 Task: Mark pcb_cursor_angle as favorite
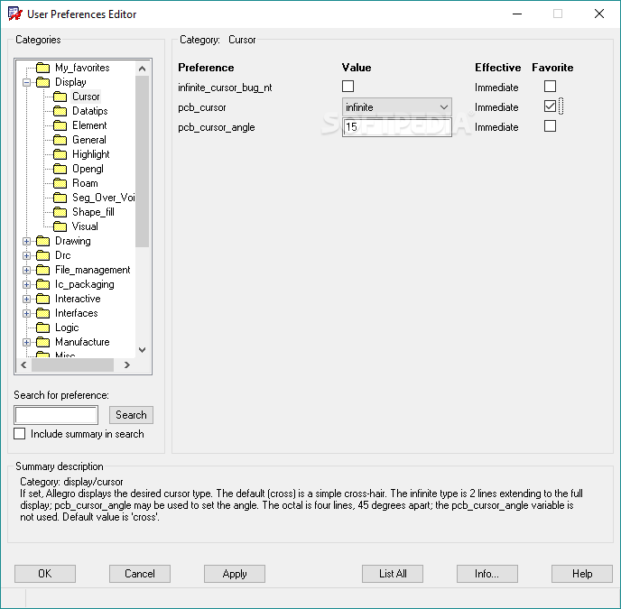pos(550,126)
